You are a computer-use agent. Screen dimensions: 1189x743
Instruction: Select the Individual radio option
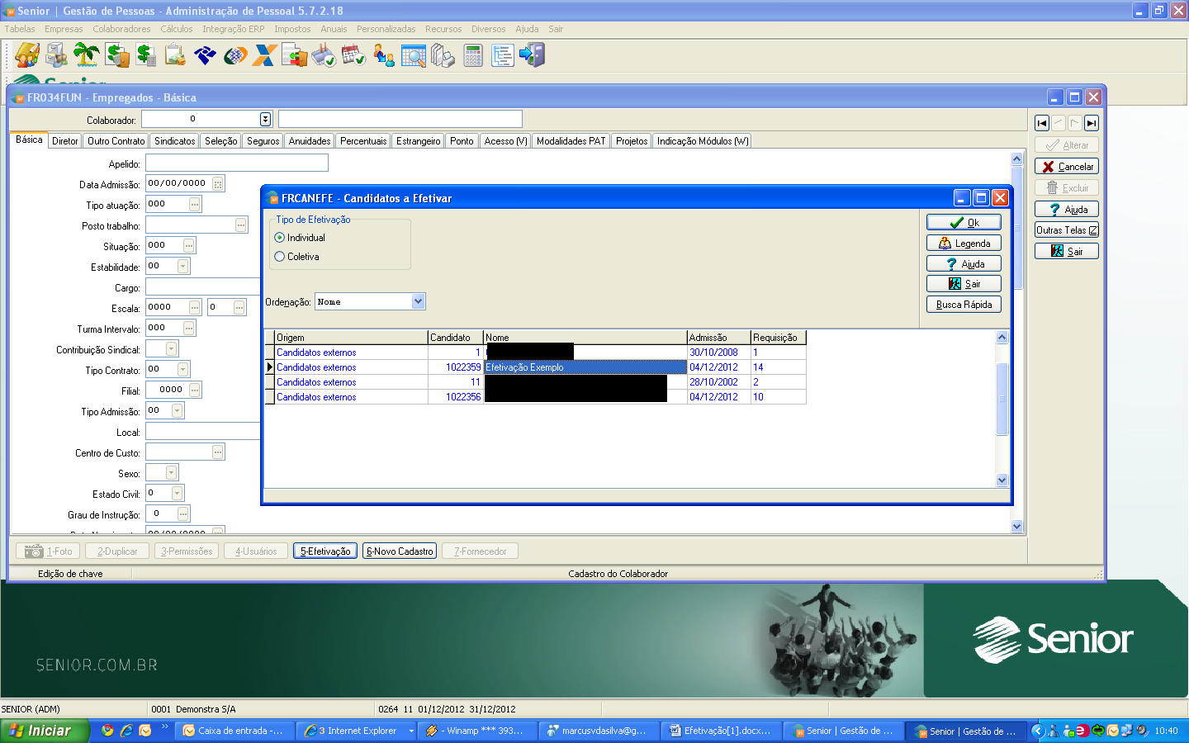point(280,238)
